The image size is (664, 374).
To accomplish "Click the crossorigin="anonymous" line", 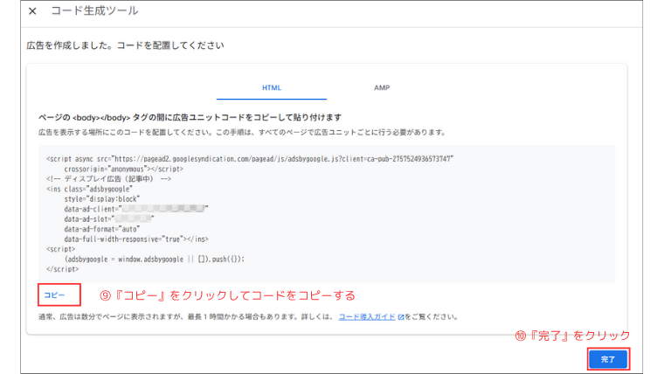I will pyautogui.click(x=124, y=169).
